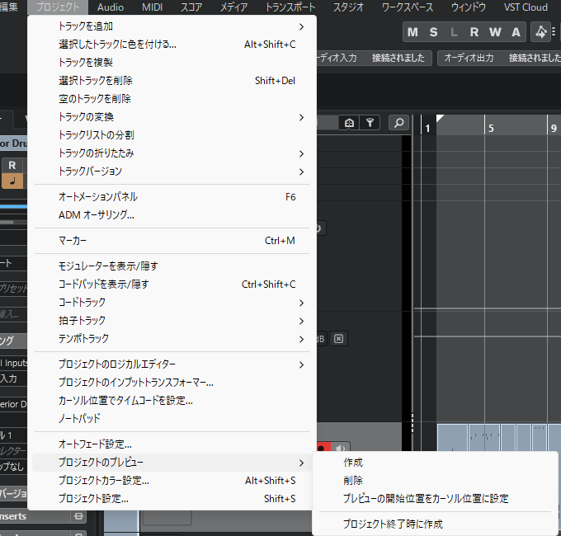Select 作成 in the preview submenu
Screen dimensions: 561x536
pyautogui.click(x=353, y=463)
